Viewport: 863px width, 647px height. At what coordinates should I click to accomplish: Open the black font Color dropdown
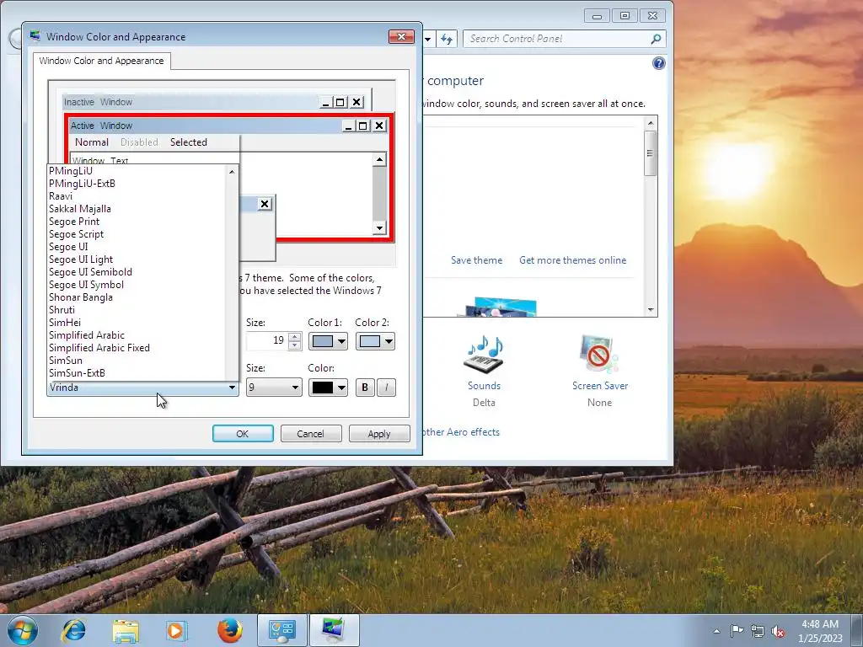pyautogui.click(x=328, y=388)
